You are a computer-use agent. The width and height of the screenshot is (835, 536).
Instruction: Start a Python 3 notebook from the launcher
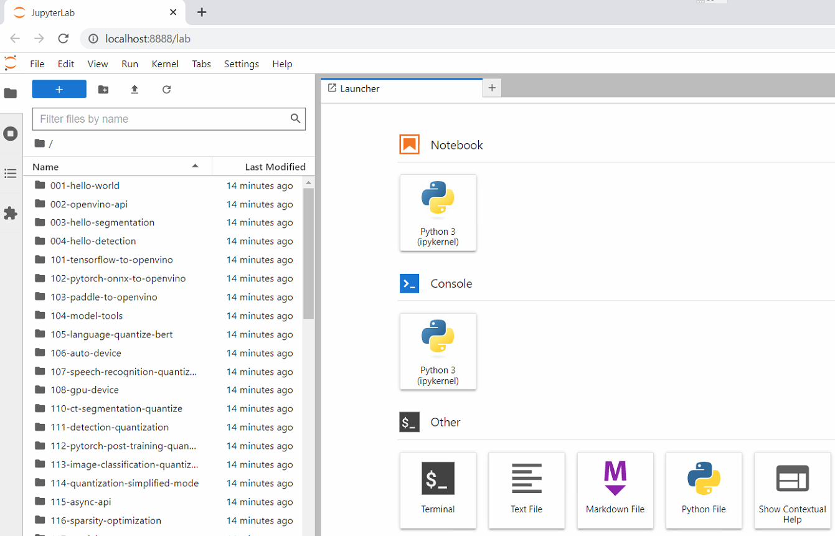click(438, 213)
